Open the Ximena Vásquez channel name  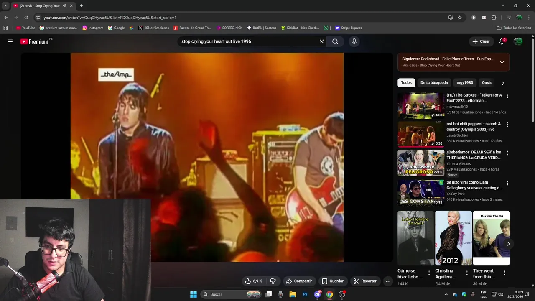pyautogui.click(x=459, y=164)
